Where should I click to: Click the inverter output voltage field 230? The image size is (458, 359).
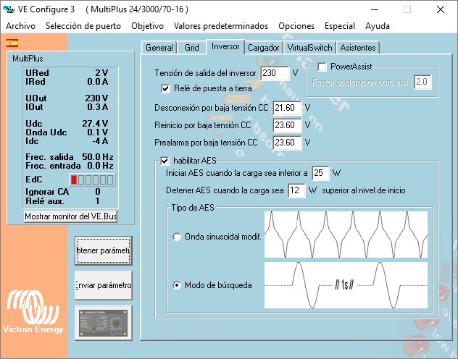click(275, 73)
